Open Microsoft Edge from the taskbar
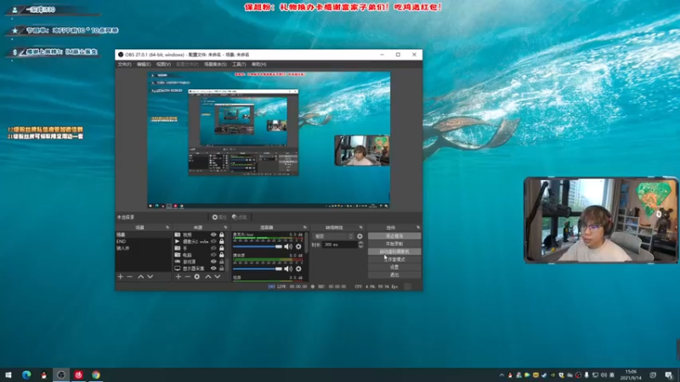Viewport: 680px width, 382px height. point(26,375)
